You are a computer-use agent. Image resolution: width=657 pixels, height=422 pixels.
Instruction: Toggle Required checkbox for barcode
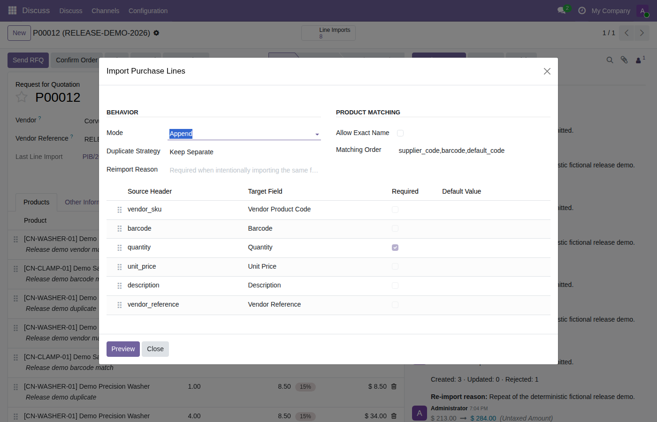pos(395,228)
